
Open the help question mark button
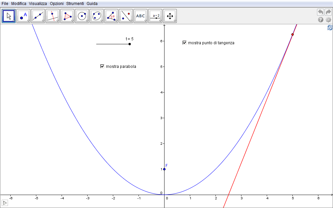click(321, 20)
